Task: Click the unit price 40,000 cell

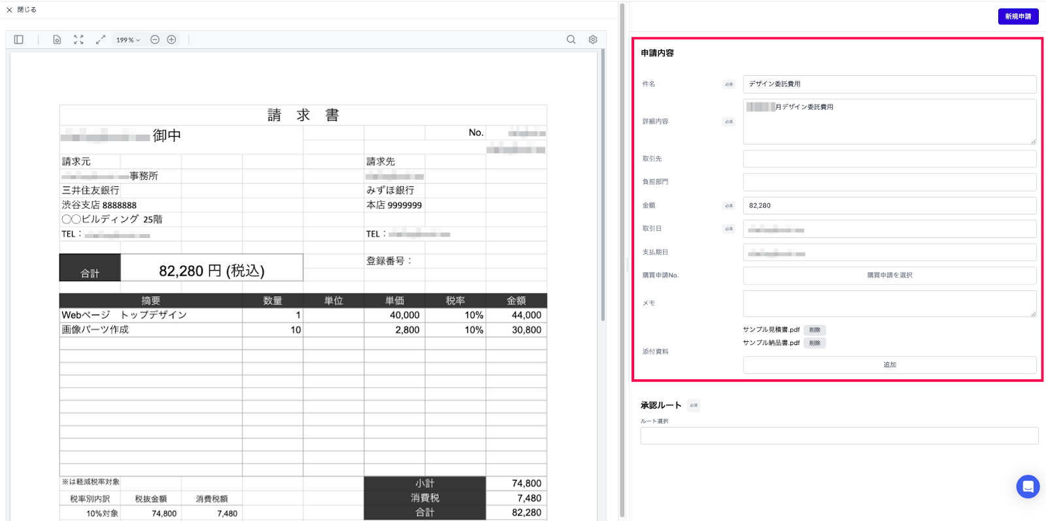Action: point(405,315)
